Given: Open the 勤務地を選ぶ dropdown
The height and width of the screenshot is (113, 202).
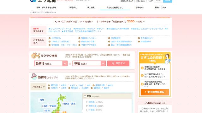Looking at the screenshot, I should click(x=51, y=63).
